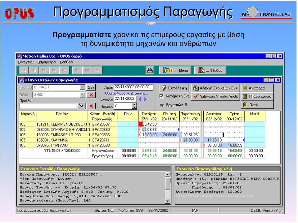This screenshot has width=298, height=223.
Task: Go to next record toolbar button
Action: pos(44,70)
